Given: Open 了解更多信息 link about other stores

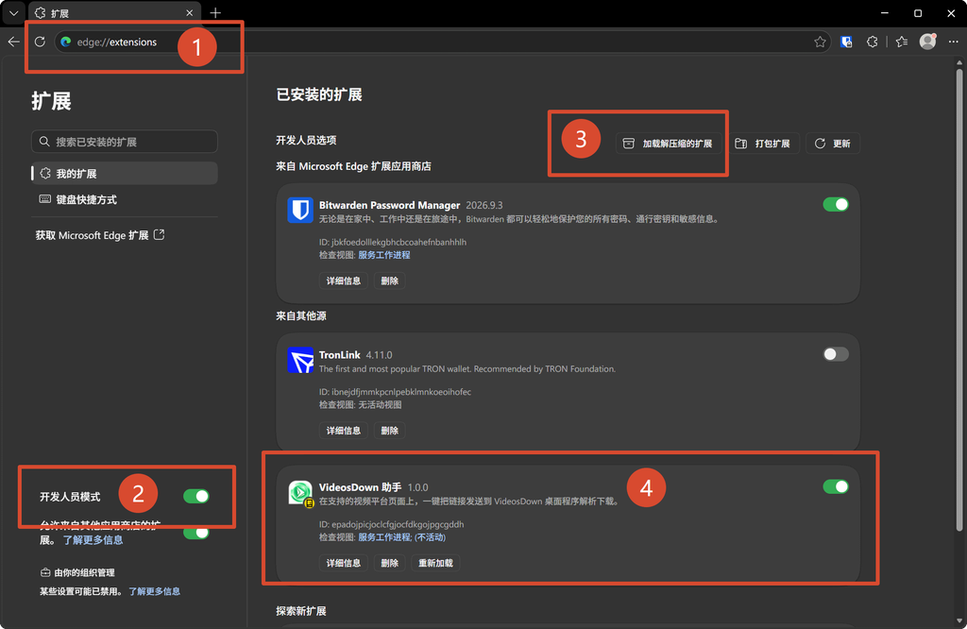Looking at the screenshot, I should (x=93, y=540).
